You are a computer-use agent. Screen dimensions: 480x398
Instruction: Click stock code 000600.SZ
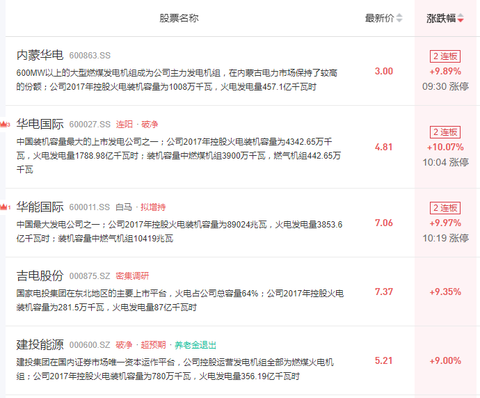click(89, 345)
